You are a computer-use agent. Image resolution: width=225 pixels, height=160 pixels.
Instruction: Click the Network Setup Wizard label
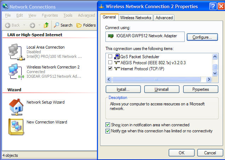(46, 102)
